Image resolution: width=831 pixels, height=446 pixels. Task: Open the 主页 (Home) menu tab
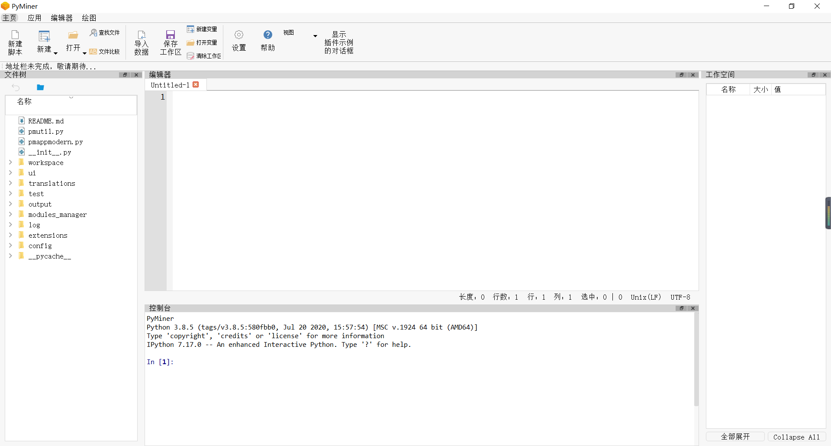click(9, 18)
